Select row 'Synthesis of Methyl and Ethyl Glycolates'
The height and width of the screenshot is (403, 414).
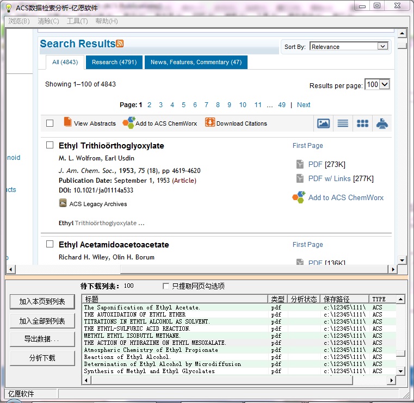239,371
